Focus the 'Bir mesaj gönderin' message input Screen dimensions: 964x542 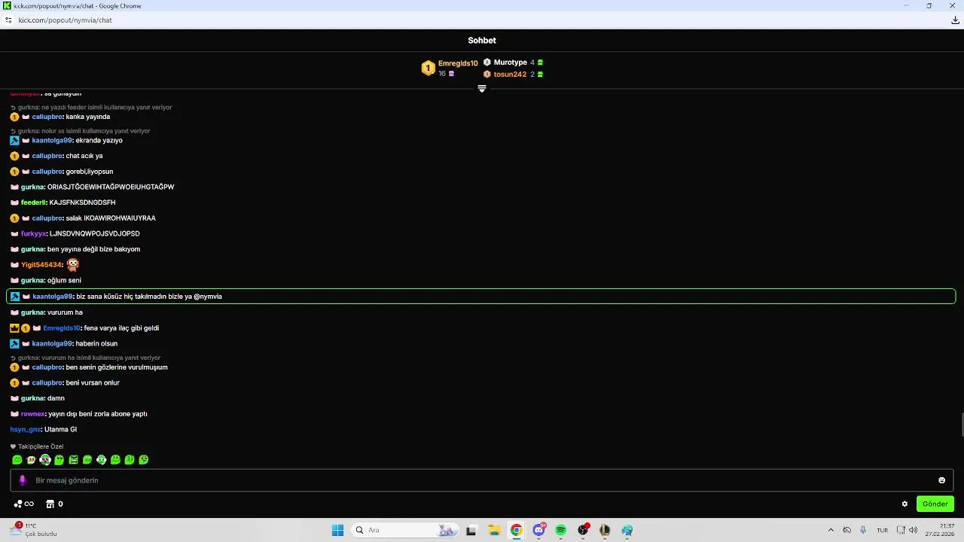point(482,480)
